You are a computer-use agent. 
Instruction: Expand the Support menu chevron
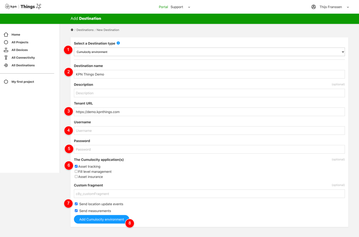[x=189, y=7]
